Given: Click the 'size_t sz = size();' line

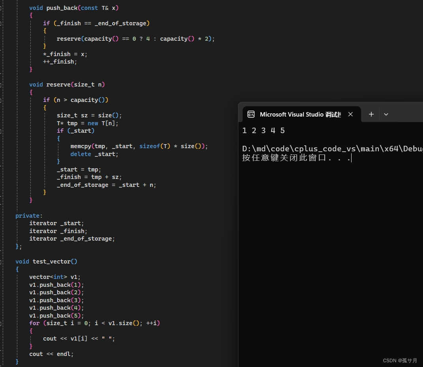Looking at the screenshot, I should (x=89, y=116).
